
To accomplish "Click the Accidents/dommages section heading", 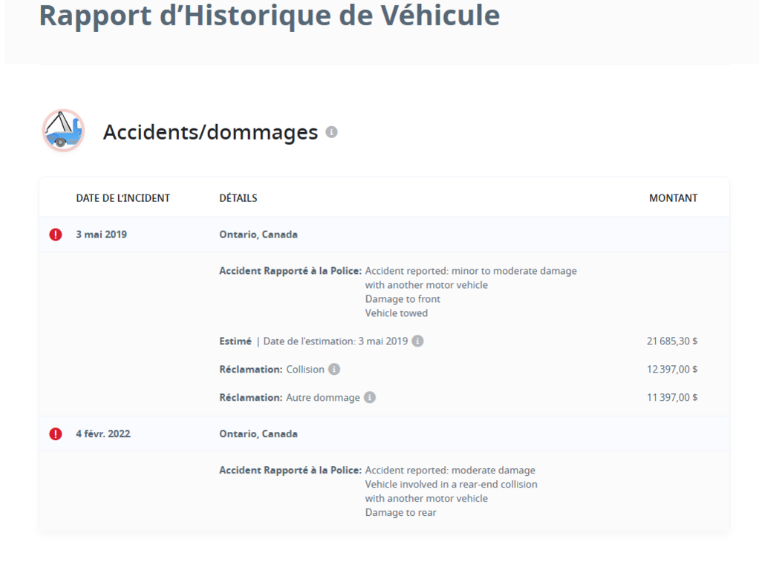I will tap(211, 132).
